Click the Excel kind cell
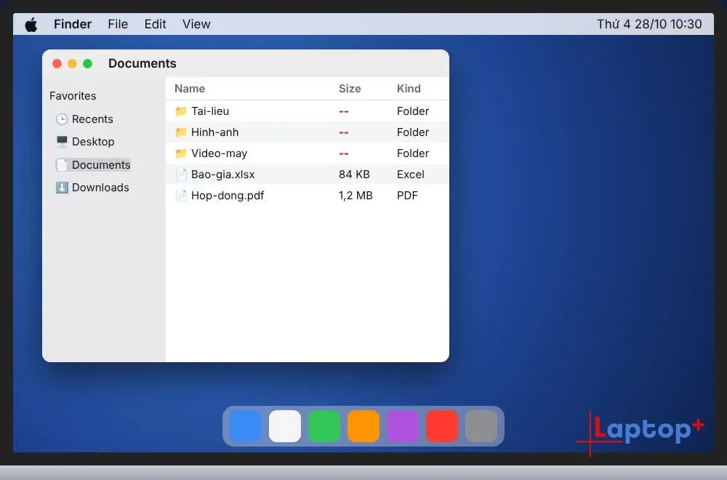Screen dimensions: 727x480 (x=410, y=175)
